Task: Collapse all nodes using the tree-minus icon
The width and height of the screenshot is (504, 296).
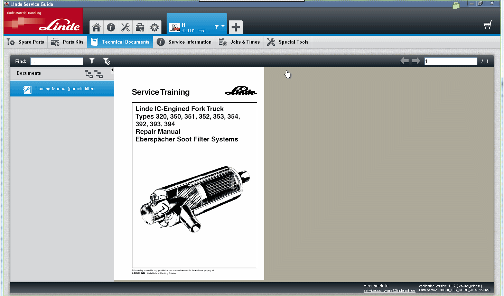Action: pyautogui.click(x=89, y=74)
